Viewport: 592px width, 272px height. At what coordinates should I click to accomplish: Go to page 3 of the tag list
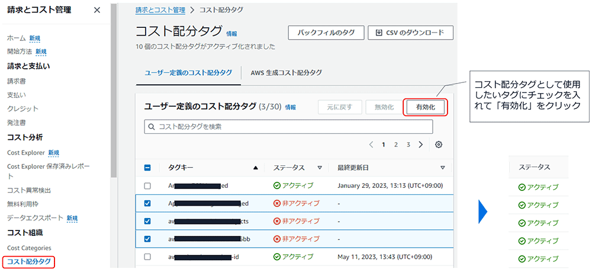[x=408, y=145]
